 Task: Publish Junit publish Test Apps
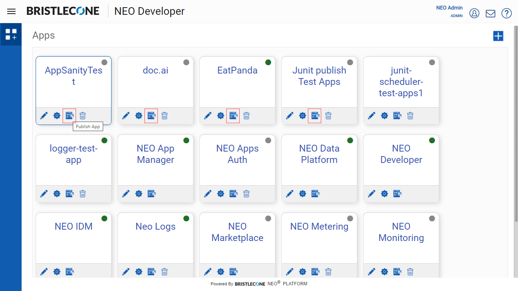[x=315, y=116]
